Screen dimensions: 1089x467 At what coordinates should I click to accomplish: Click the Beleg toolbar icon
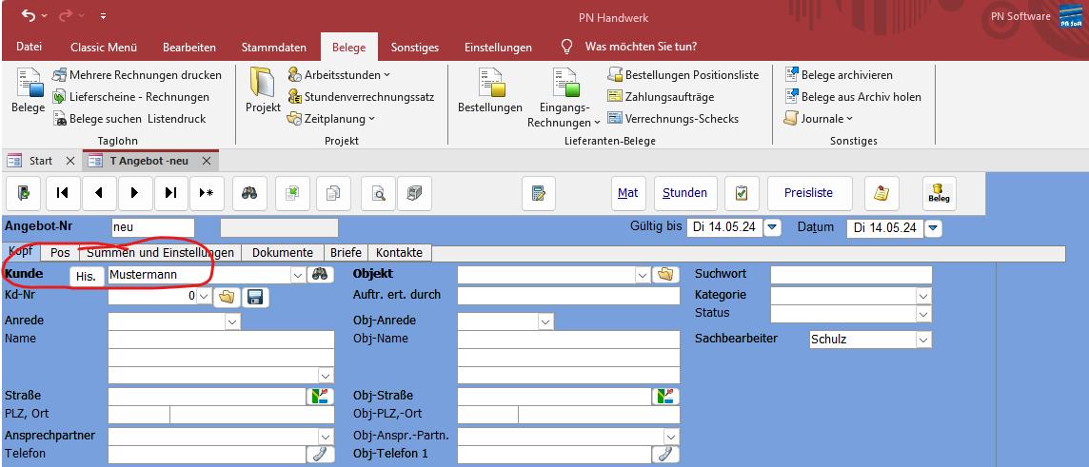click(x=939, y=193)
